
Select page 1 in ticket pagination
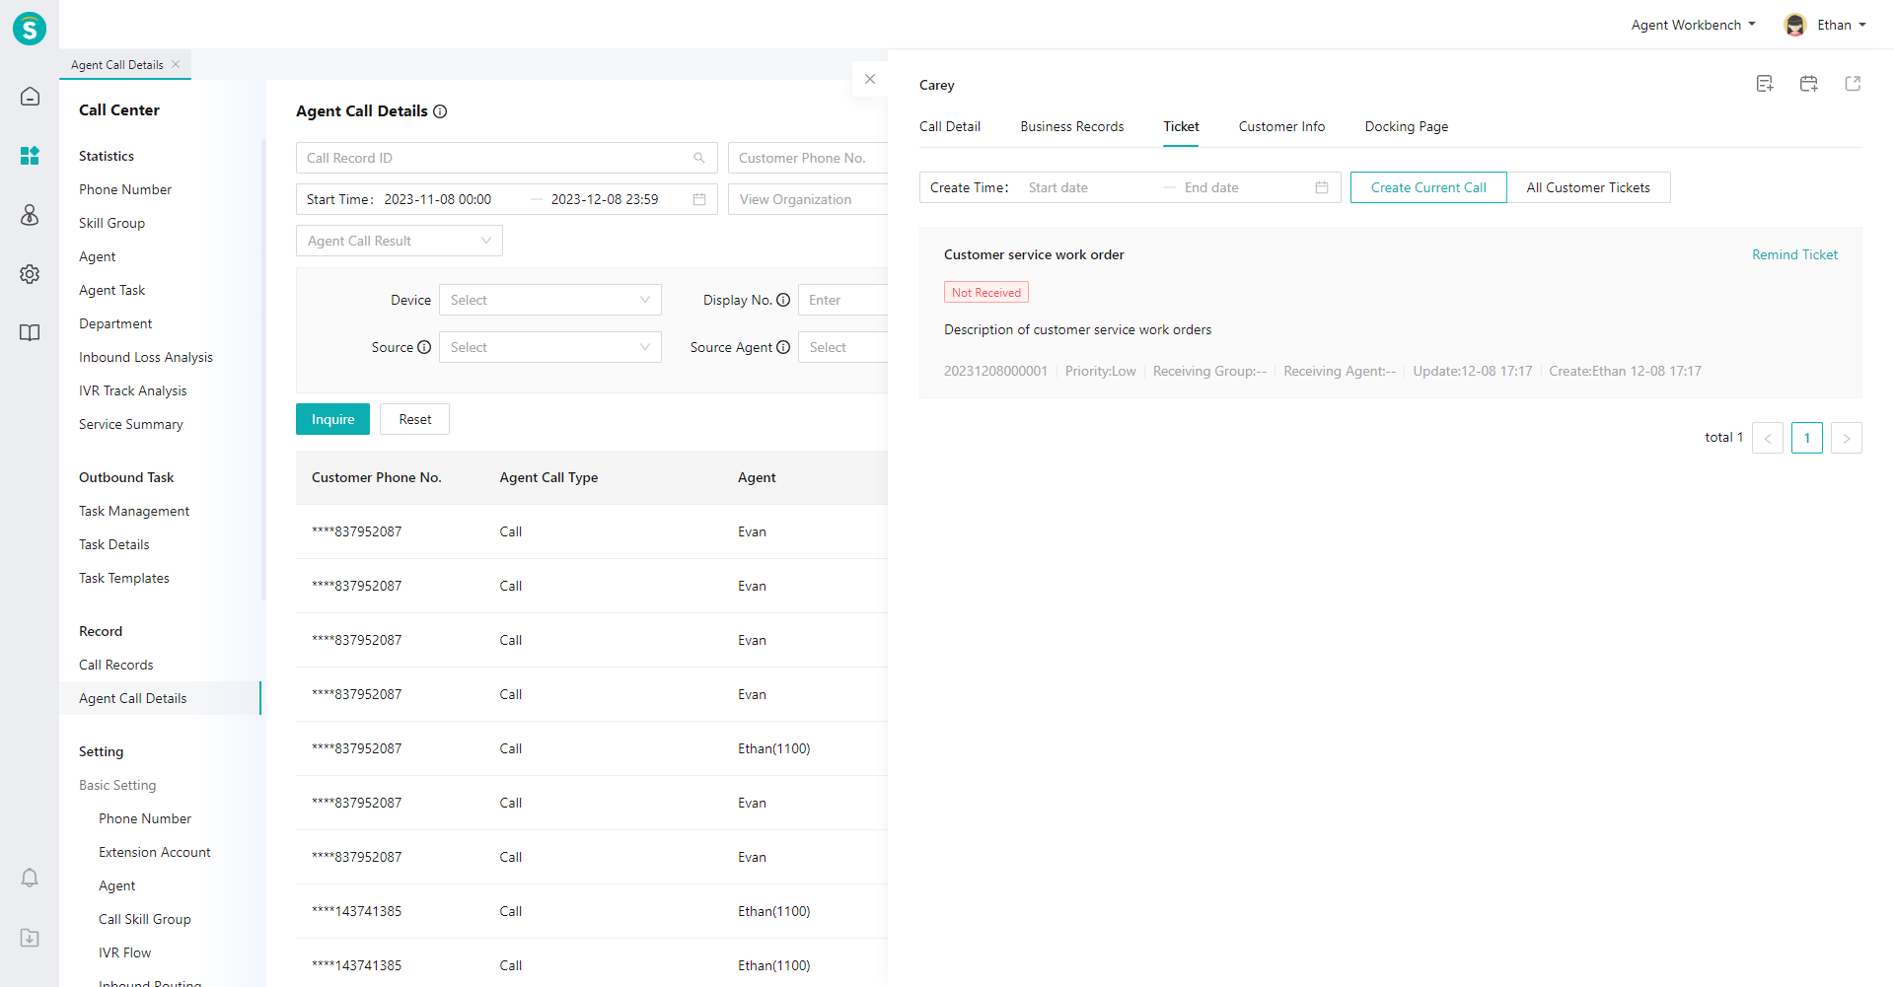[x=1807, y=438]
